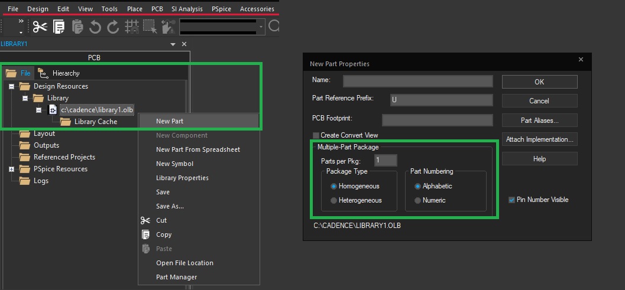The width and height of the screenshot is (625, 290).
Task: Click the library1.olb file icon
Action: [x=53, y=110]
